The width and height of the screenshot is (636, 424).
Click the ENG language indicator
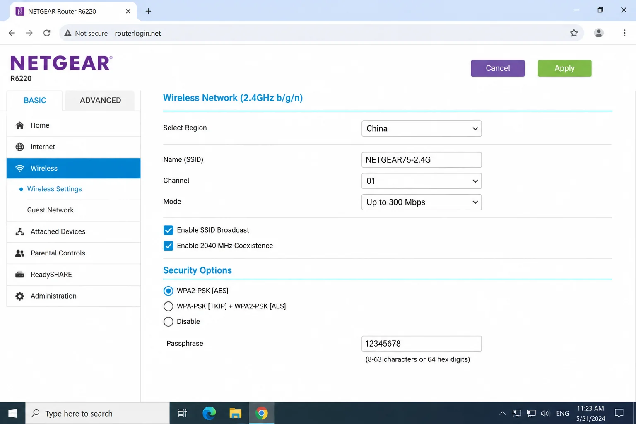562,413
